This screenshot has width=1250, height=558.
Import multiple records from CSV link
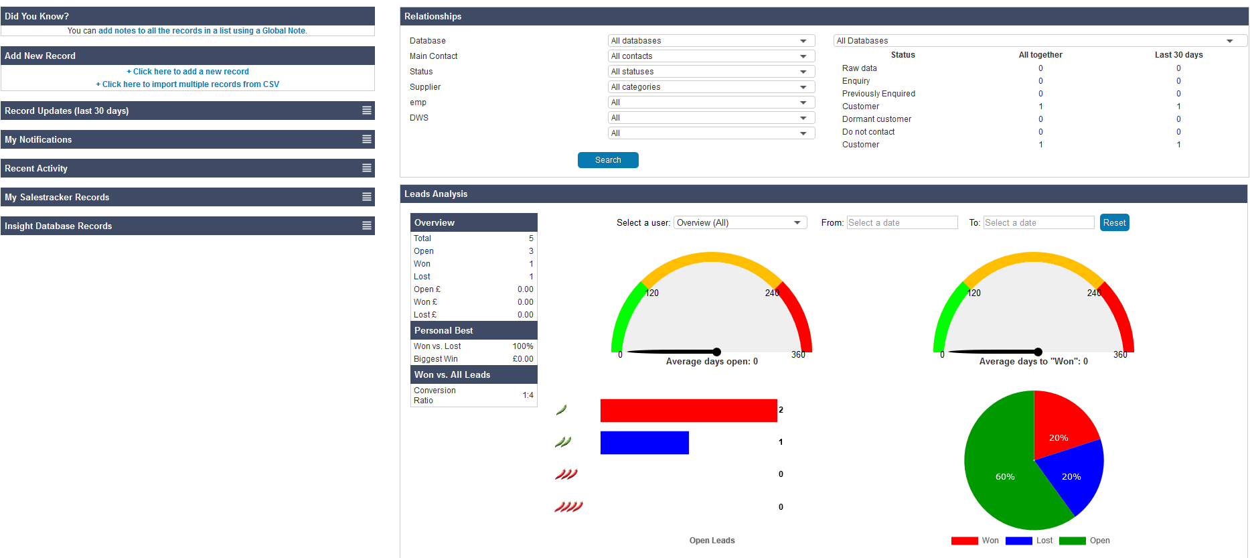point(187,84)
